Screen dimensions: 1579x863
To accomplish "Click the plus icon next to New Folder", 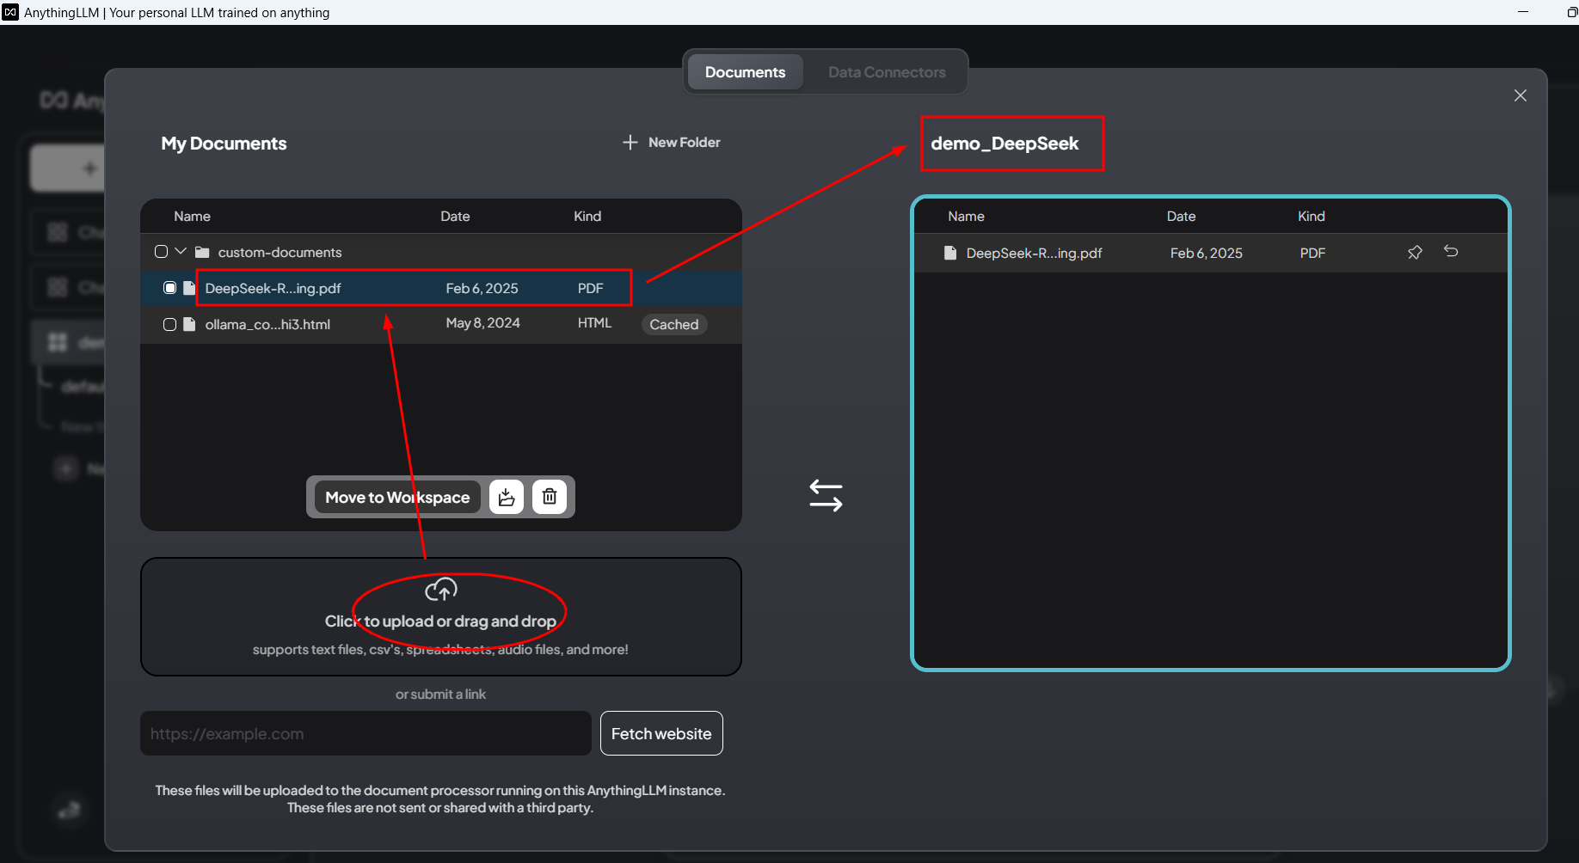I will point(630,142).
